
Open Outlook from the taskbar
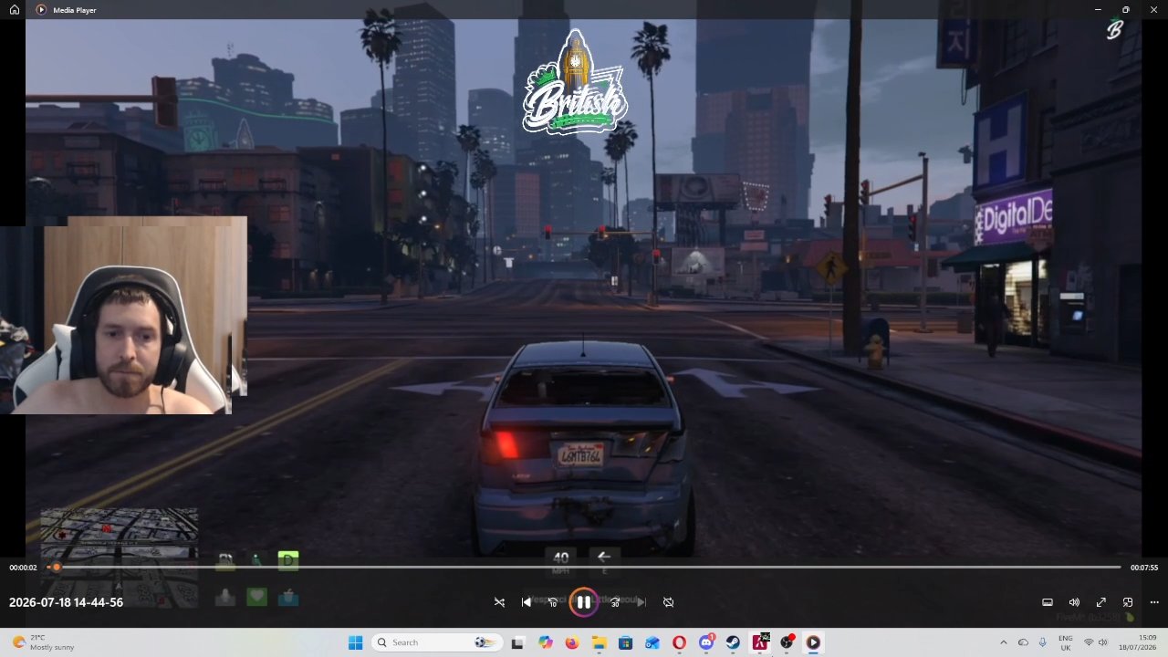pos(652,642)
